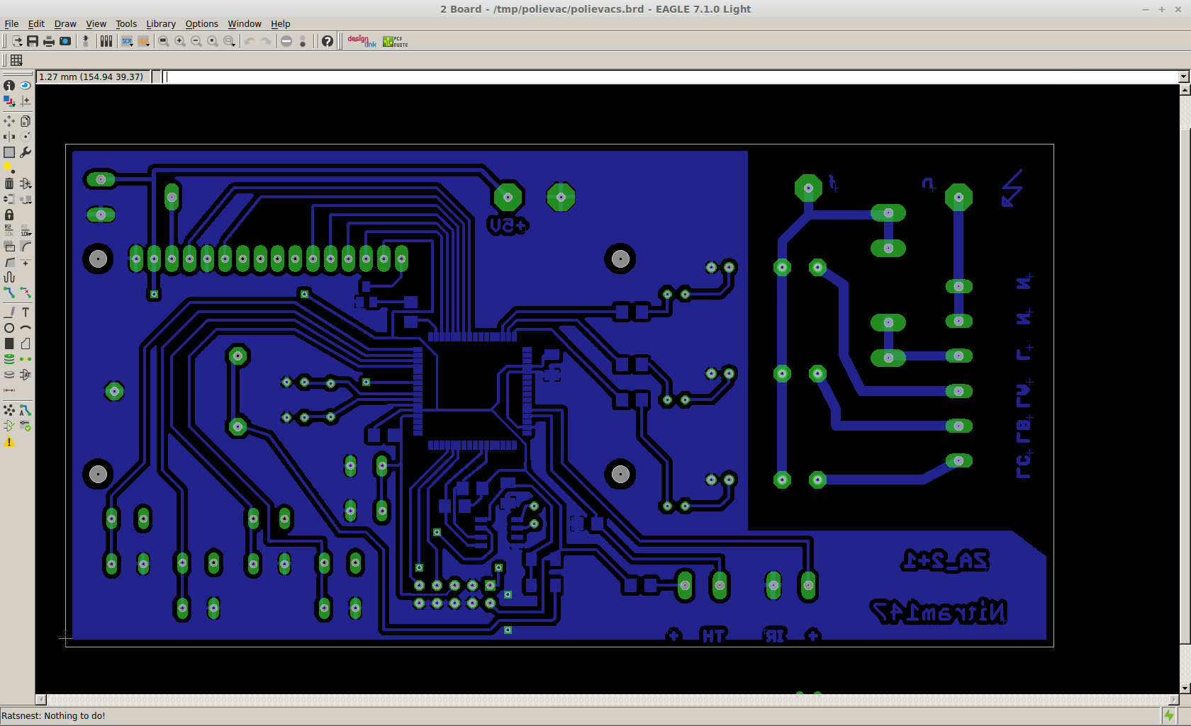The image size is (1191, 726).
Task: Select the Text tool
Action: (26, 312)
